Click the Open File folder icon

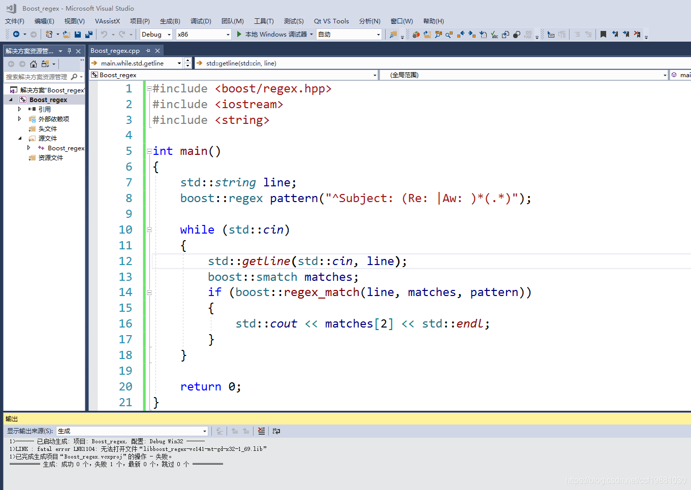point(67,34)
